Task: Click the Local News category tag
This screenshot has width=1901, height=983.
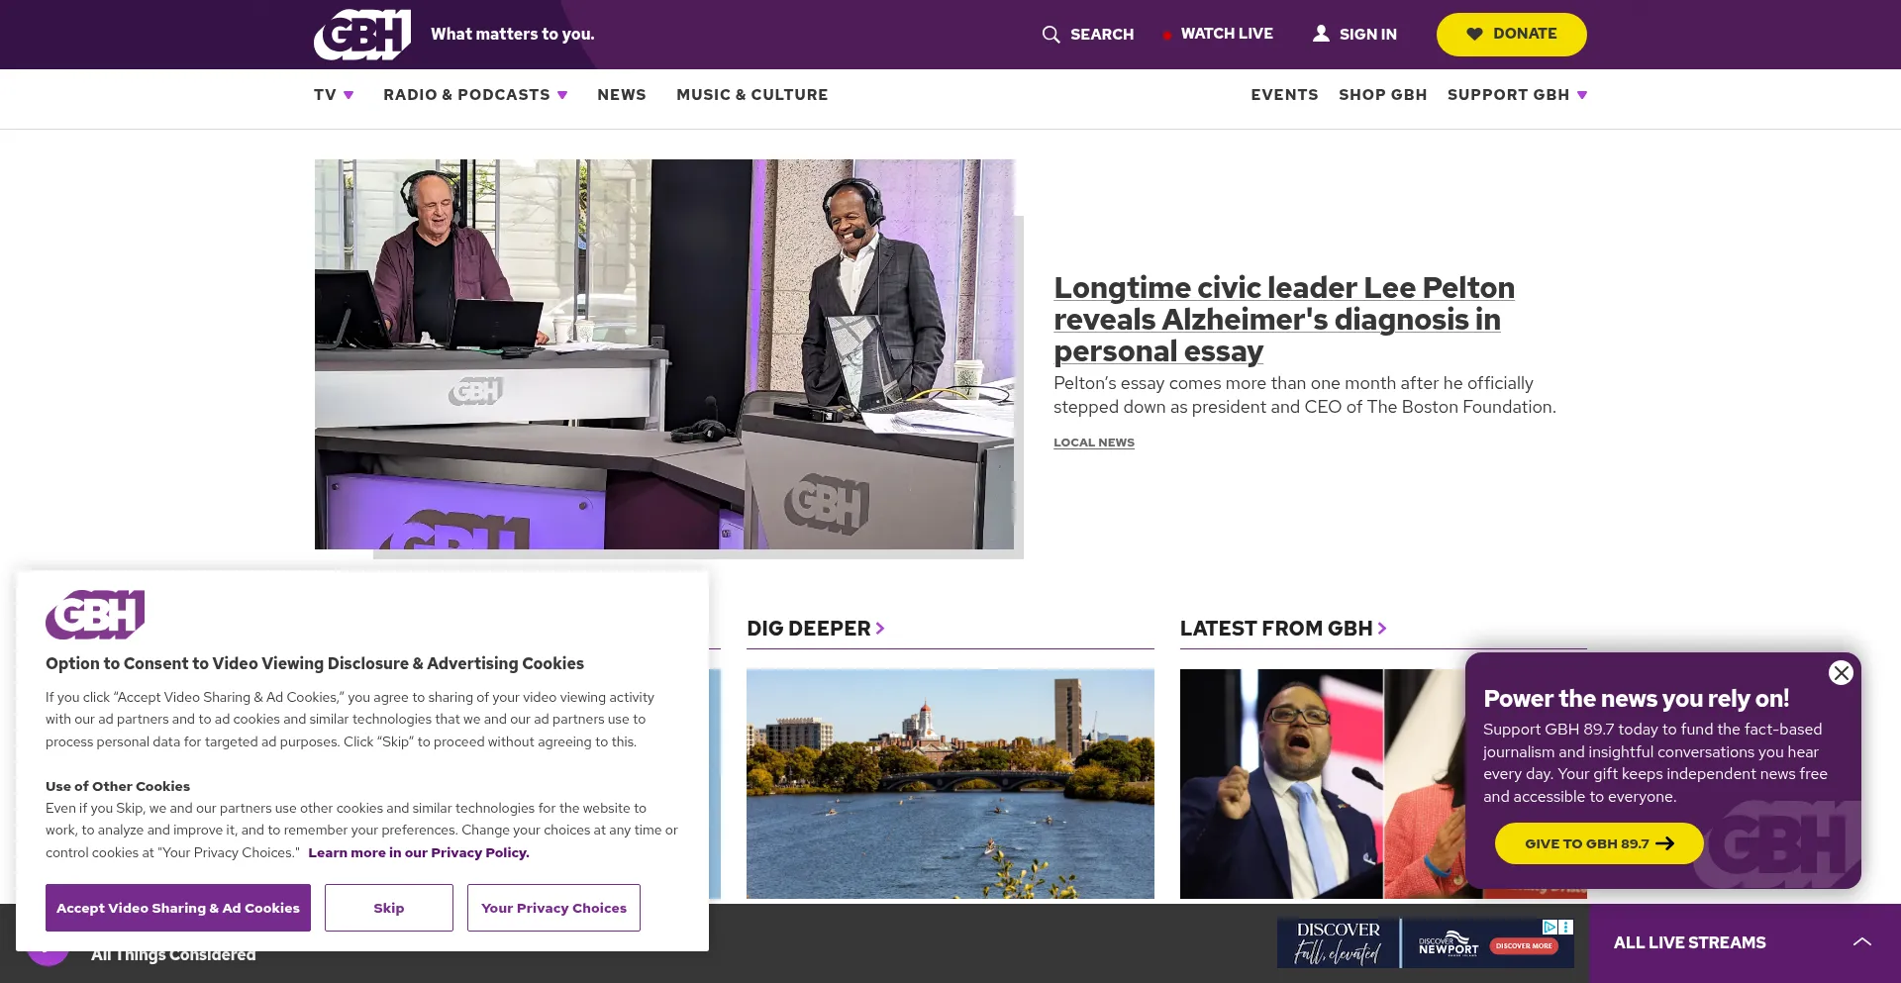Action: pyautogui.click(x=1094, y=442)
